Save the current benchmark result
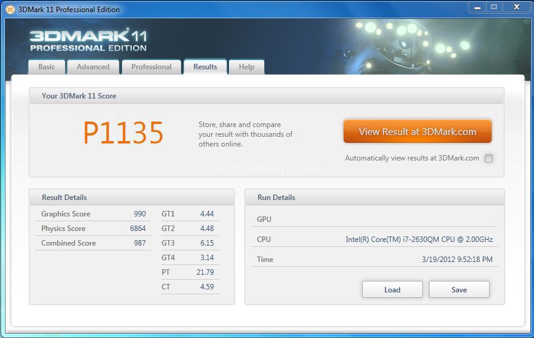The width and height of the screenshot is (534, 338). (459, 289)
